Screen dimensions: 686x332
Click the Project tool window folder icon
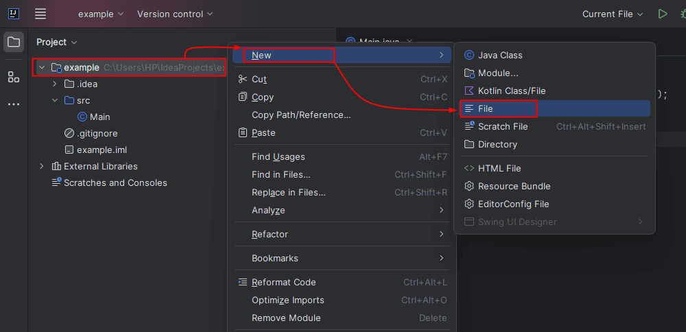click(x=14, y=43)
